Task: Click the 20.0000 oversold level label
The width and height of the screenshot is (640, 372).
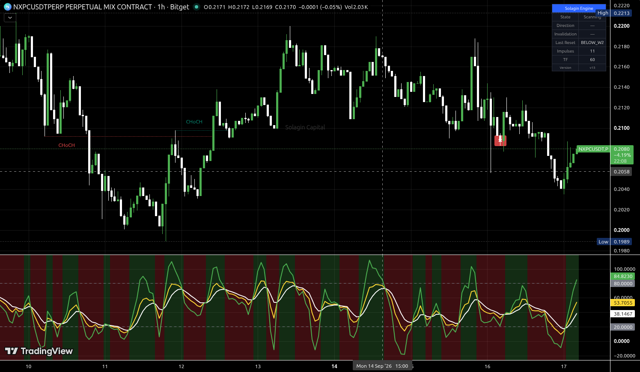Action: [623, 327]
